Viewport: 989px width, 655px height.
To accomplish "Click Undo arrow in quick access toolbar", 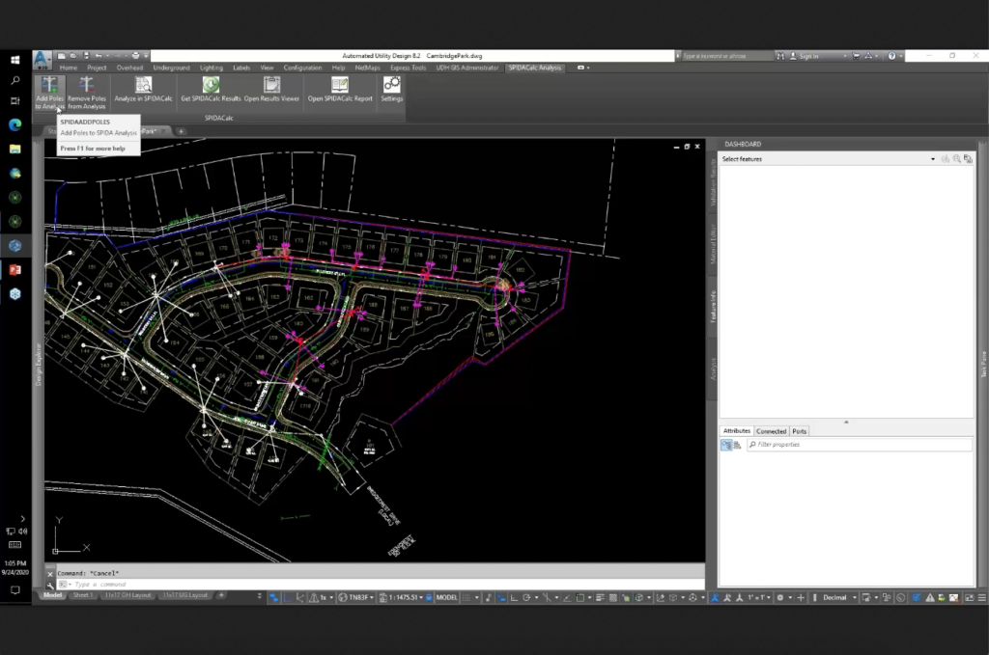I will coord(99,55).
